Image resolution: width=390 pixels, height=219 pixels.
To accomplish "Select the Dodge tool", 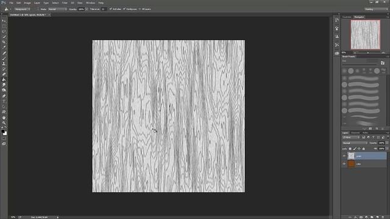I will (4, 90).
